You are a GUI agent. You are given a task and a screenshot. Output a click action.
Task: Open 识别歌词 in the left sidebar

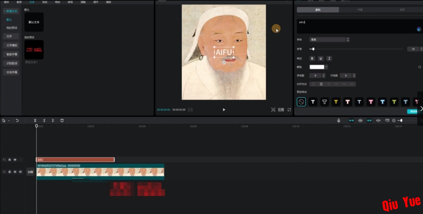point(11,63)
